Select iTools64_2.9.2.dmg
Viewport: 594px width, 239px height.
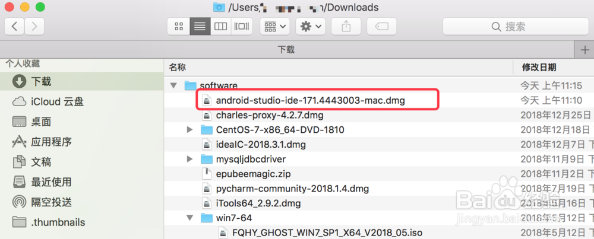click(x=258, y=203)
